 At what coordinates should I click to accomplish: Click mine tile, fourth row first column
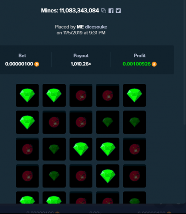[27, 176]
